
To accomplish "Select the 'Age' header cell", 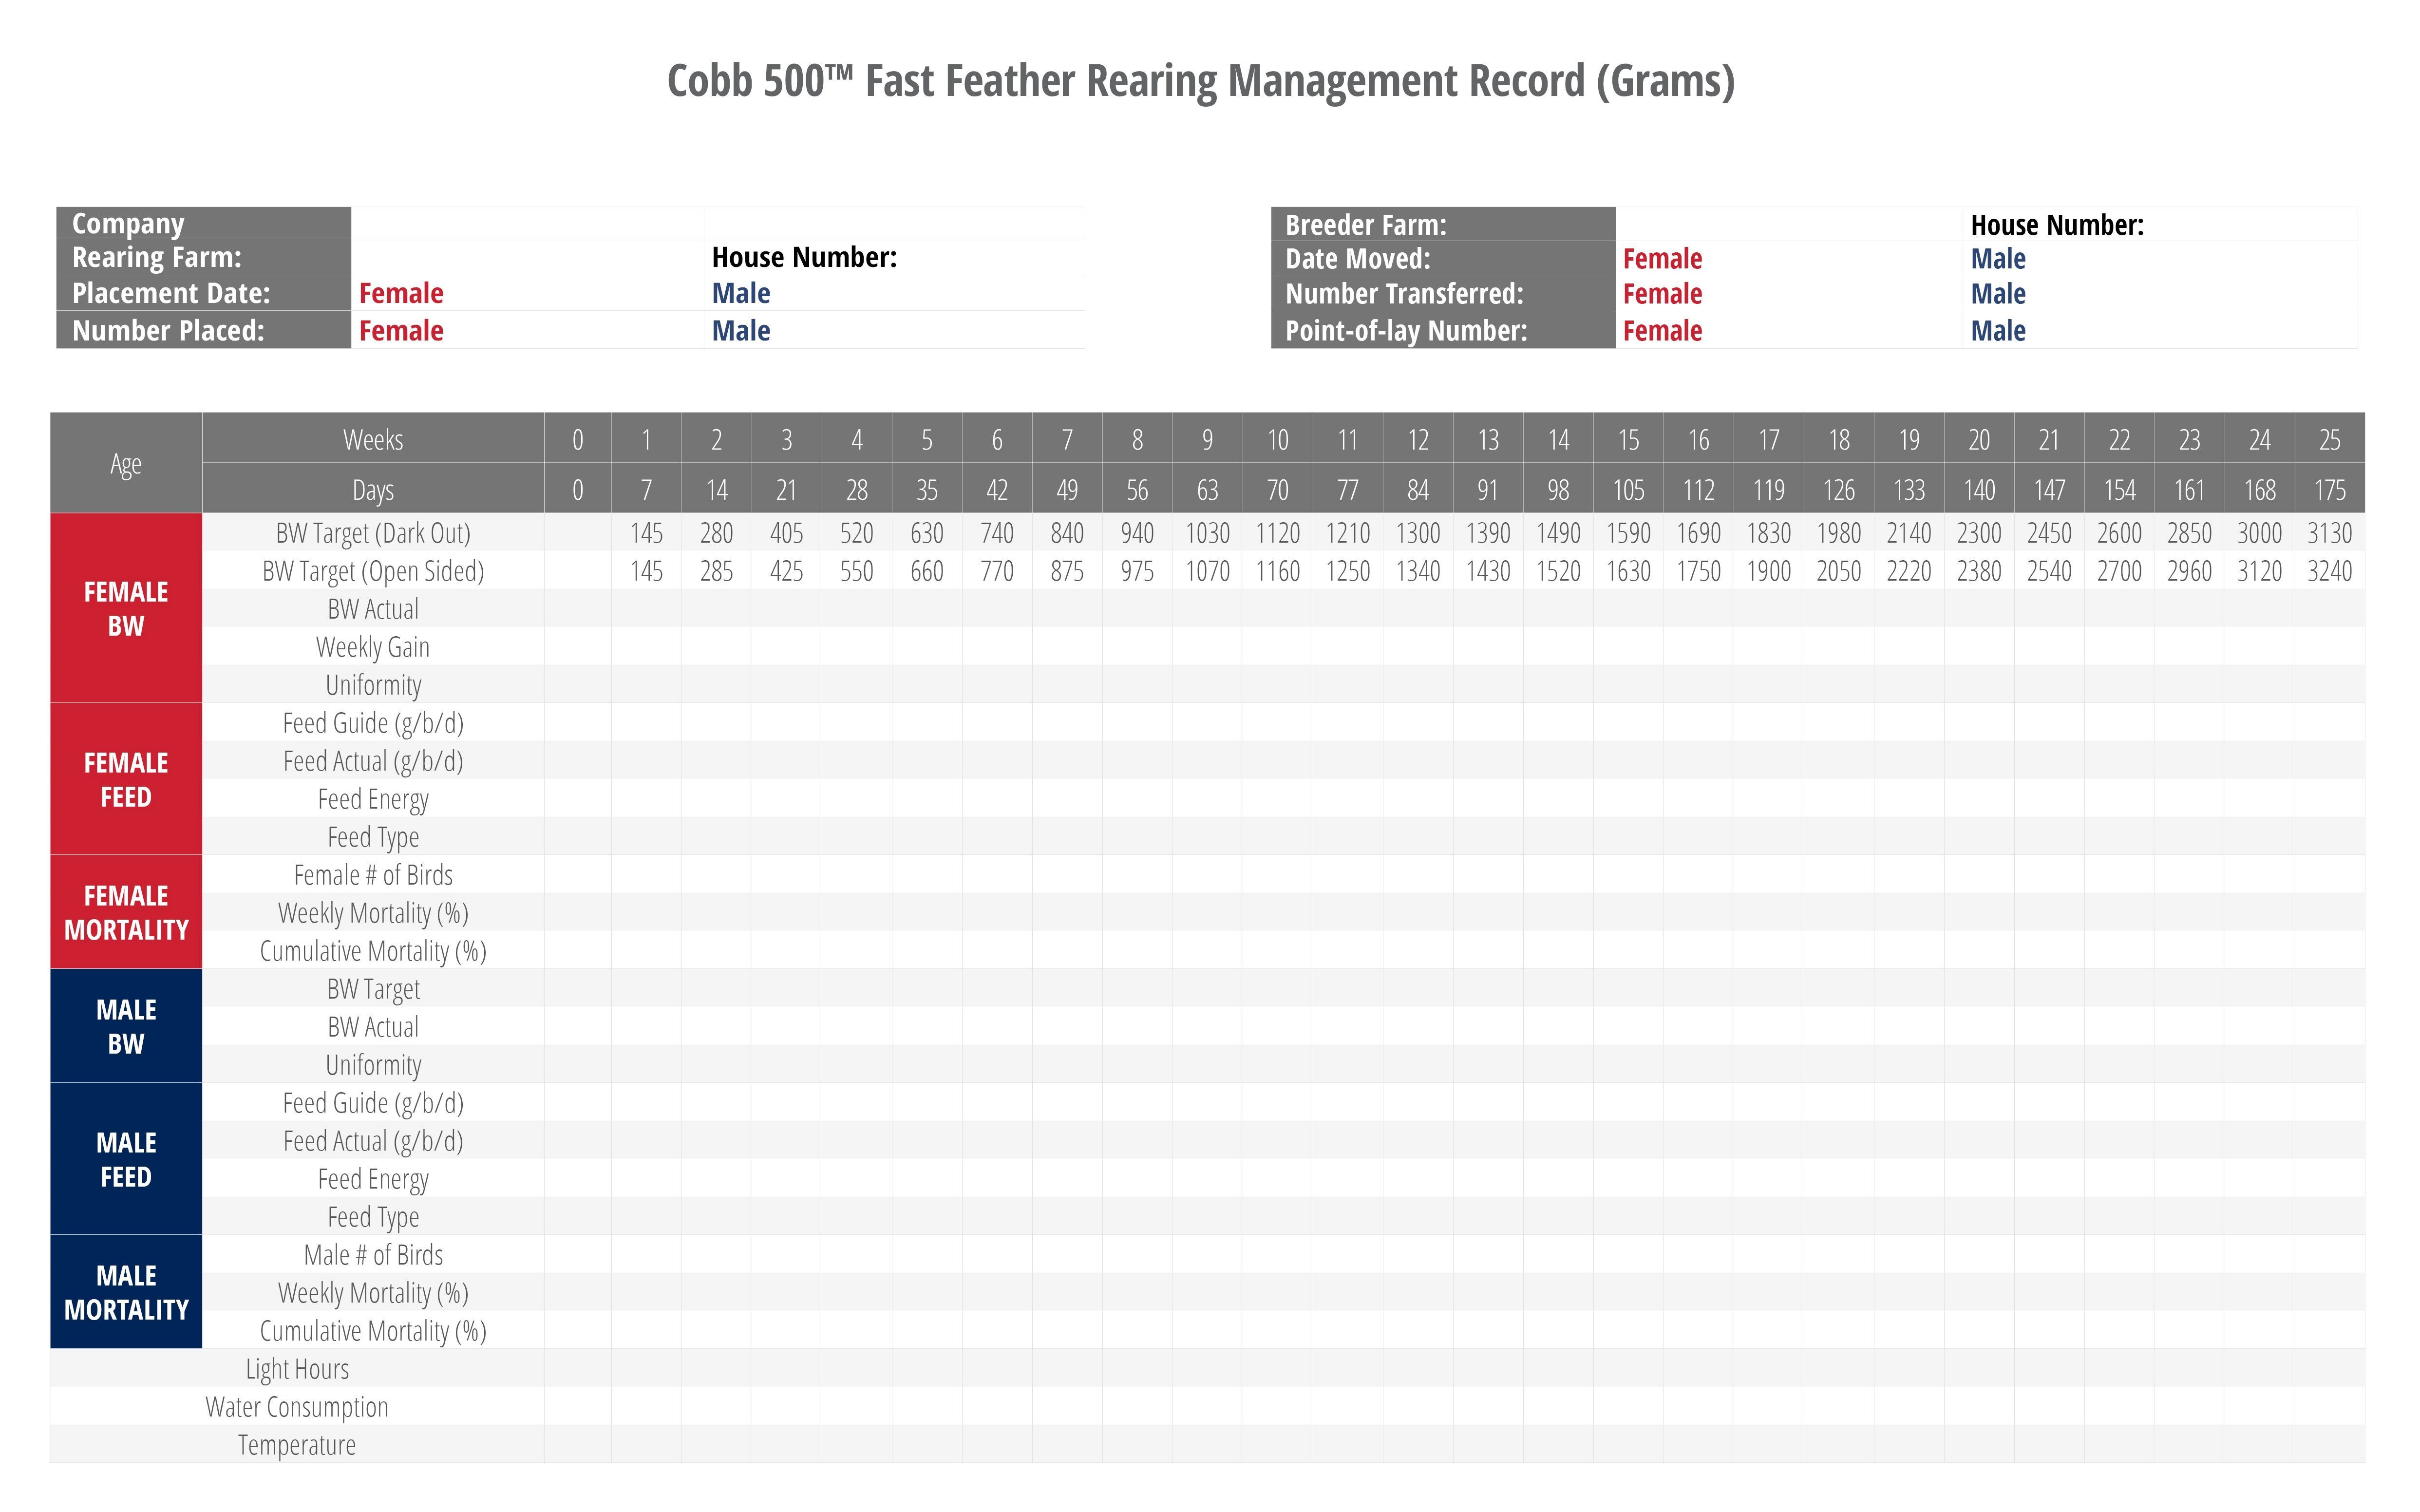I will pos(126,463).
